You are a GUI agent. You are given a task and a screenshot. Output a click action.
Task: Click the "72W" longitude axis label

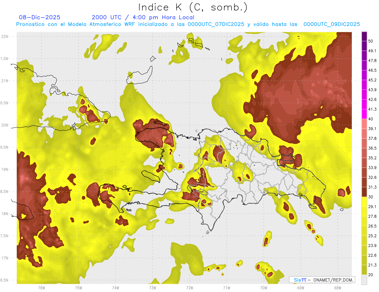coord(189,288)
